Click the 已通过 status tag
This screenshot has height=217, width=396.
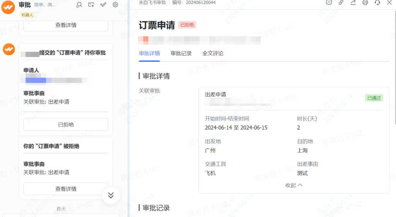pyautogui.click(x=374, y=98)
